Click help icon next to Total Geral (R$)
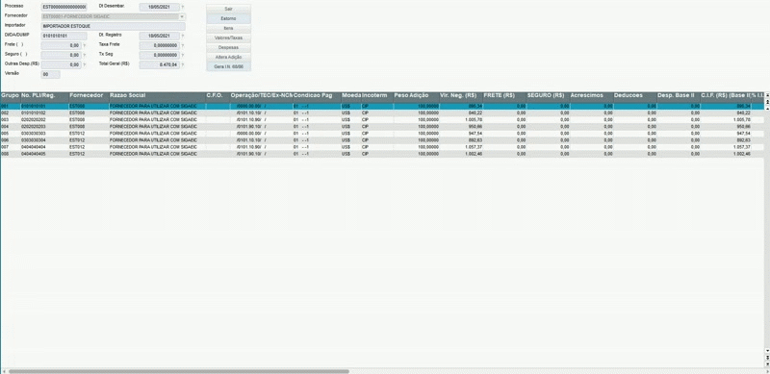This screenshot has width=770, height=374. pos(183,64)
